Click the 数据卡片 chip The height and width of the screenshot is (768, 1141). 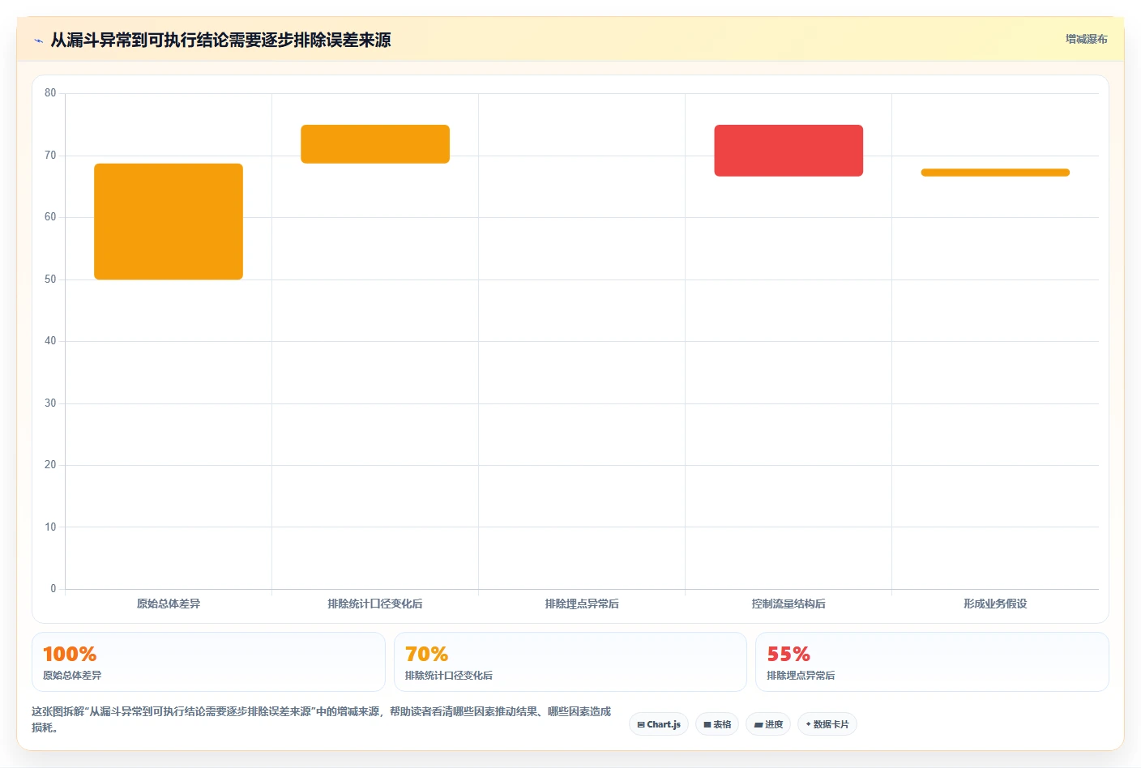pyautogui.click(x=827, y=724)
